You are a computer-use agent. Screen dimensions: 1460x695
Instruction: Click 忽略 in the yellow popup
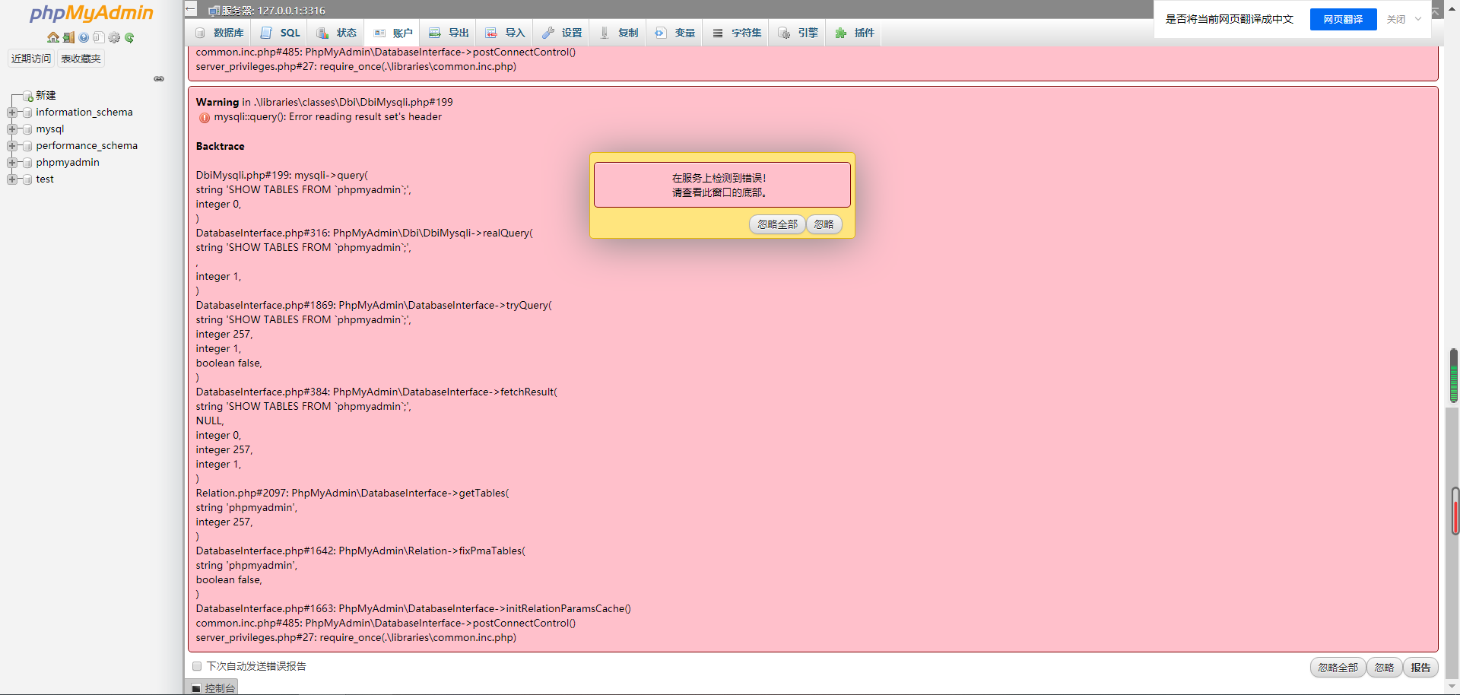[x=824, y=224]
